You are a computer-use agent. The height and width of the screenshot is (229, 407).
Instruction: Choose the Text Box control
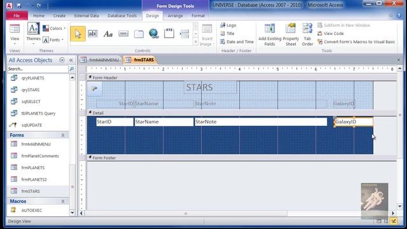tap(92, 34)
